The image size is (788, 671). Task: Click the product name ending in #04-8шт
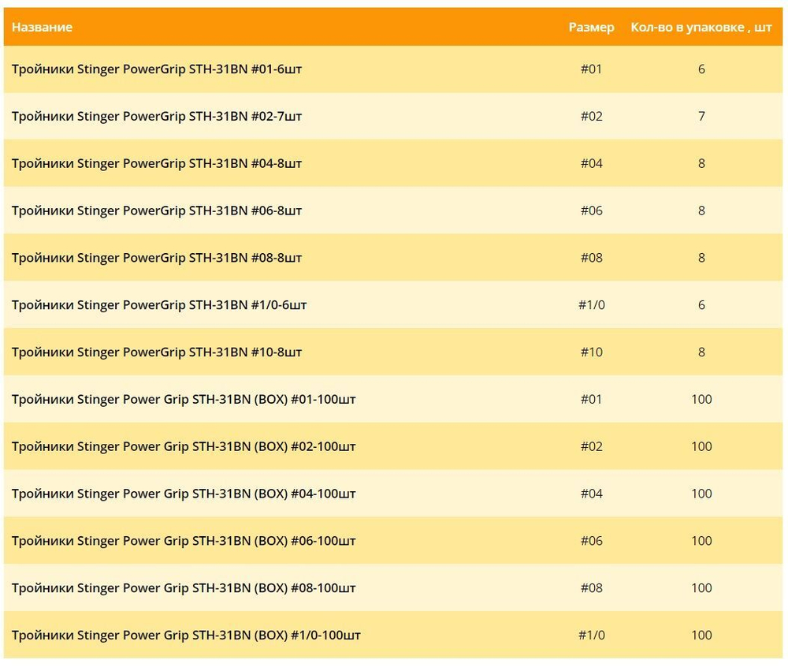pyautogui.click(x=157, y=163)
